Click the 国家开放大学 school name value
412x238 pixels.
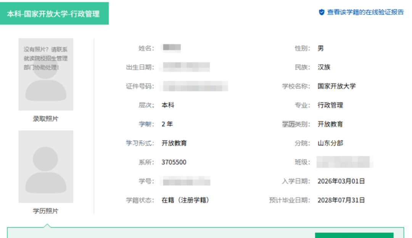click(336, 86)
